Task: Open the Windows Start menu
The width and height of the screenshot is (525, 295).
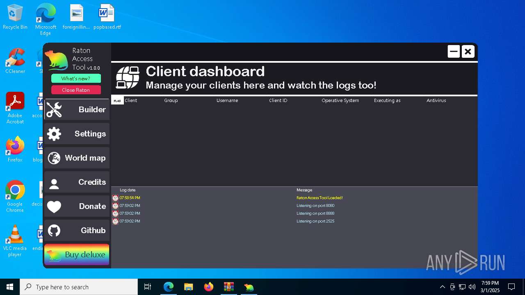Action: coord(10,287)
